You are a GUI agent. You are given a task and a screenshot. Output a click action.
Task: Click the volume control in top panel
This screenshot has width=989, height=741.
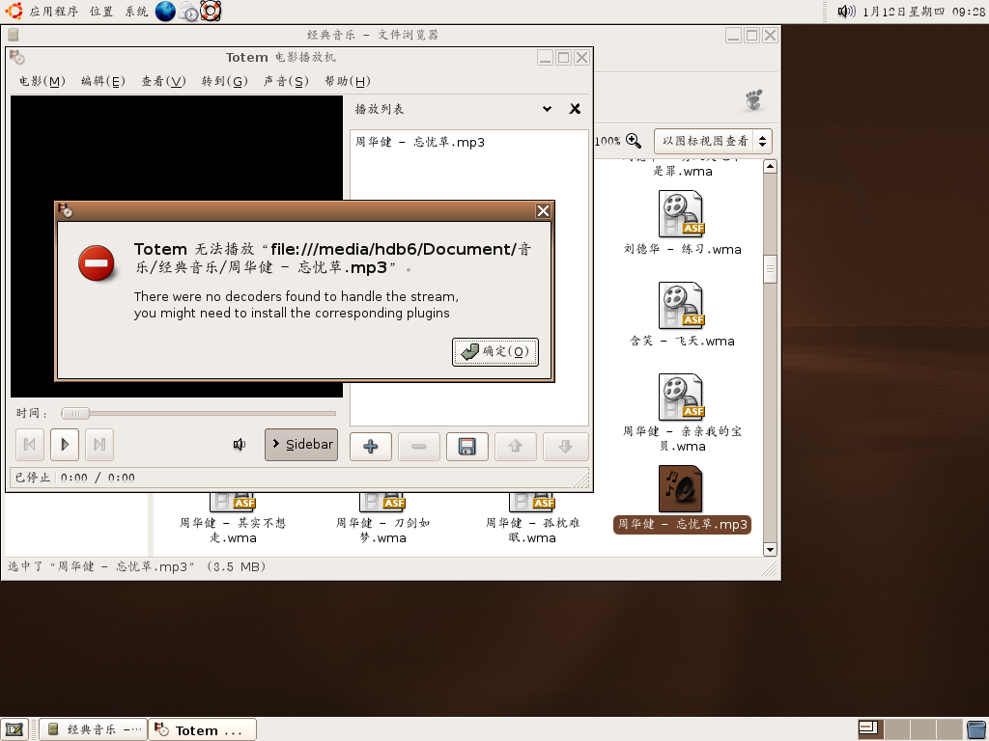(x=846, y=12)
